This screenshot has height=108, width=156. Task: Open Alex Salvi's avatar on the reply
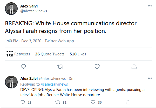(x=11, y=82)
